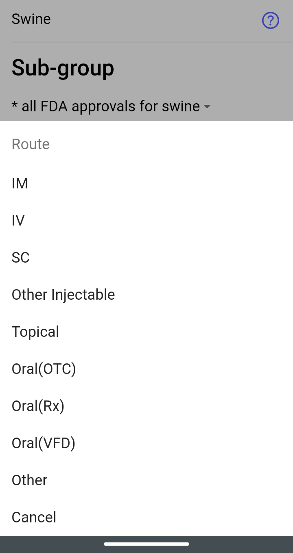Select Oral(OTC) from the list
This screenshot has height=553, width=293.
[146, 369]
